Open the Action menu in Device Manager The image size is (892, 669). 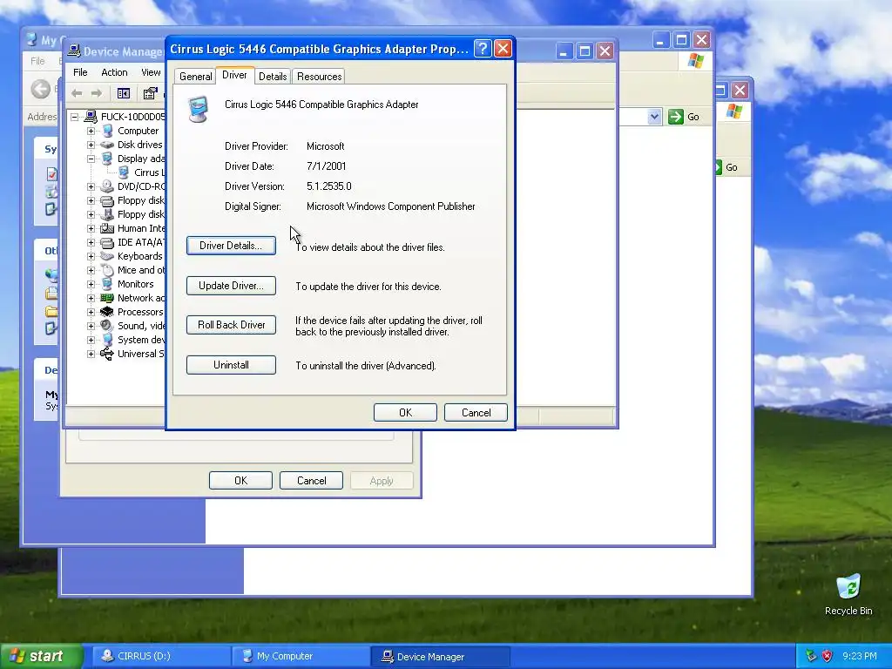(x=114, y=72)
